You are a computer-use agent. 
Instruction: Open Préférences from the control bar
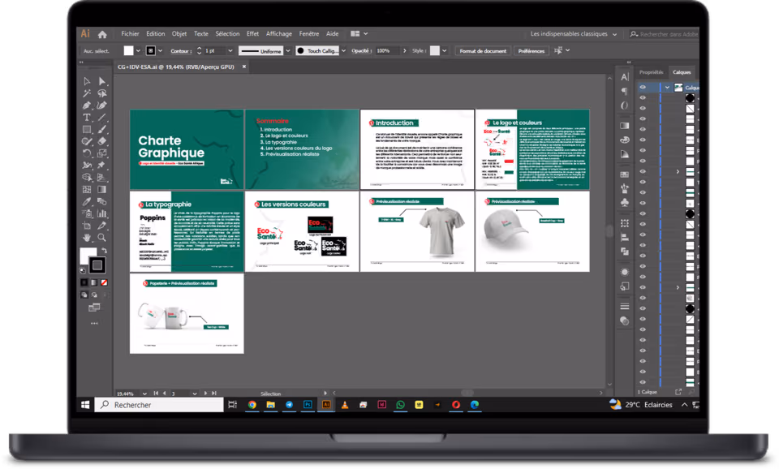point(531,50)
